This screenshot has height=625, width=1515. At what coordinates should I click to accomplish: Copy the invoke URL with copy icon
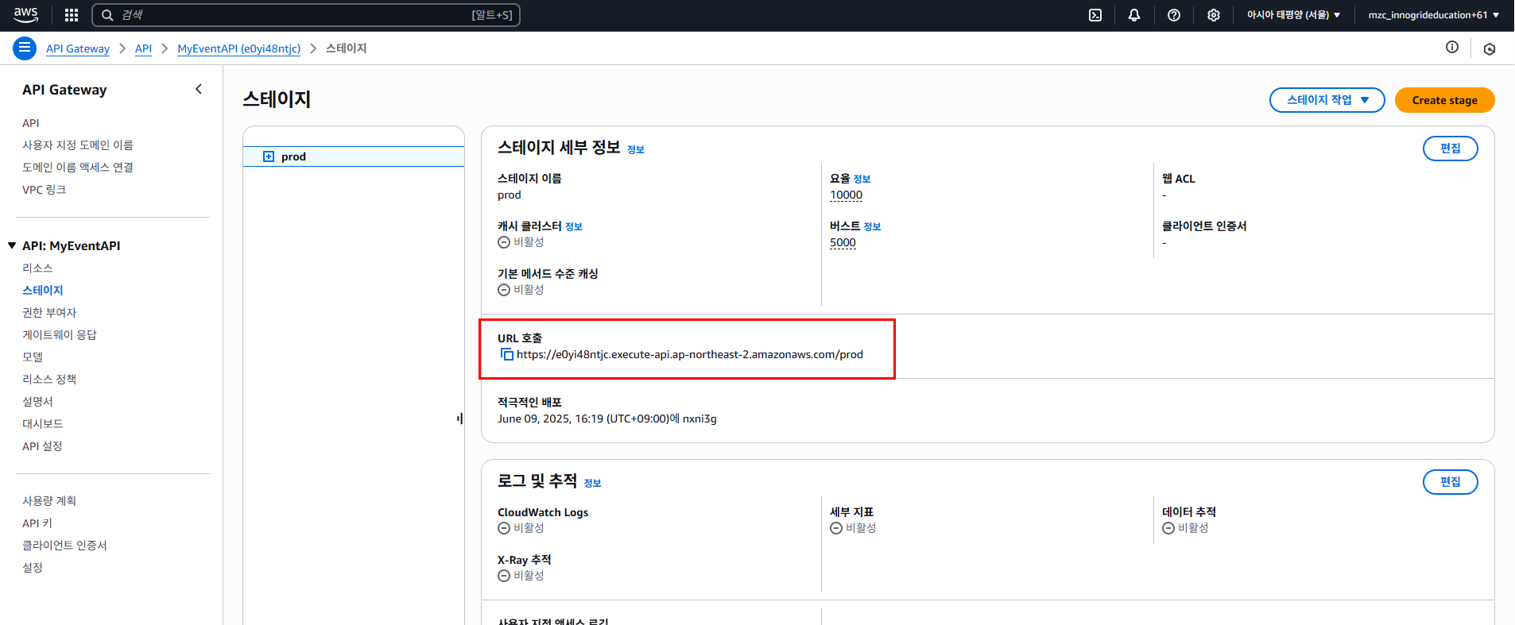click(506, 354)
